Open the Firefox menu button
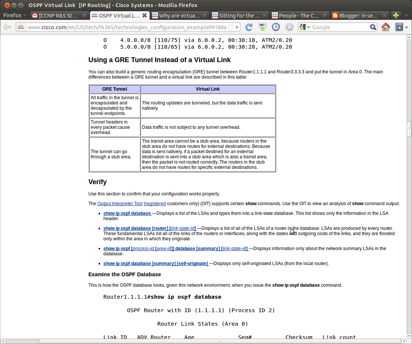The height and width of the screenshot is (344, 412). coord(15,15)
